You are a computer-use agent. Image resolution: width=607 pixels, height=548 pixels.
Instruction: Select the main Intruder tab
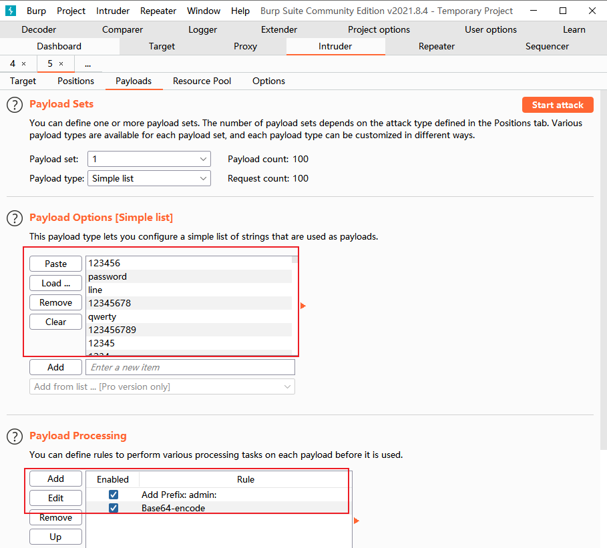[x=335, y=47]
